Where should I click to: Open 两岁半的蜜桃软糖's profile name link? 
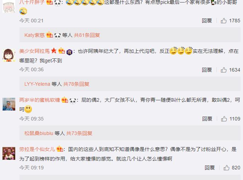click(40, 100)
